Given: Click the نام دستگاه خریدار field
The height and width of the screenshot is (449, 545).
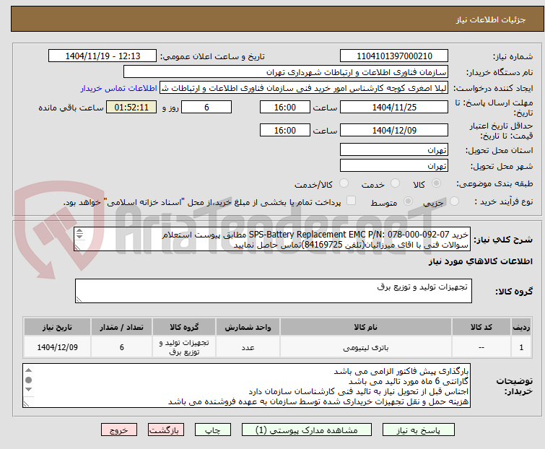Looking at the screenshot, I should pyautogui.click(x=286, y=72).
